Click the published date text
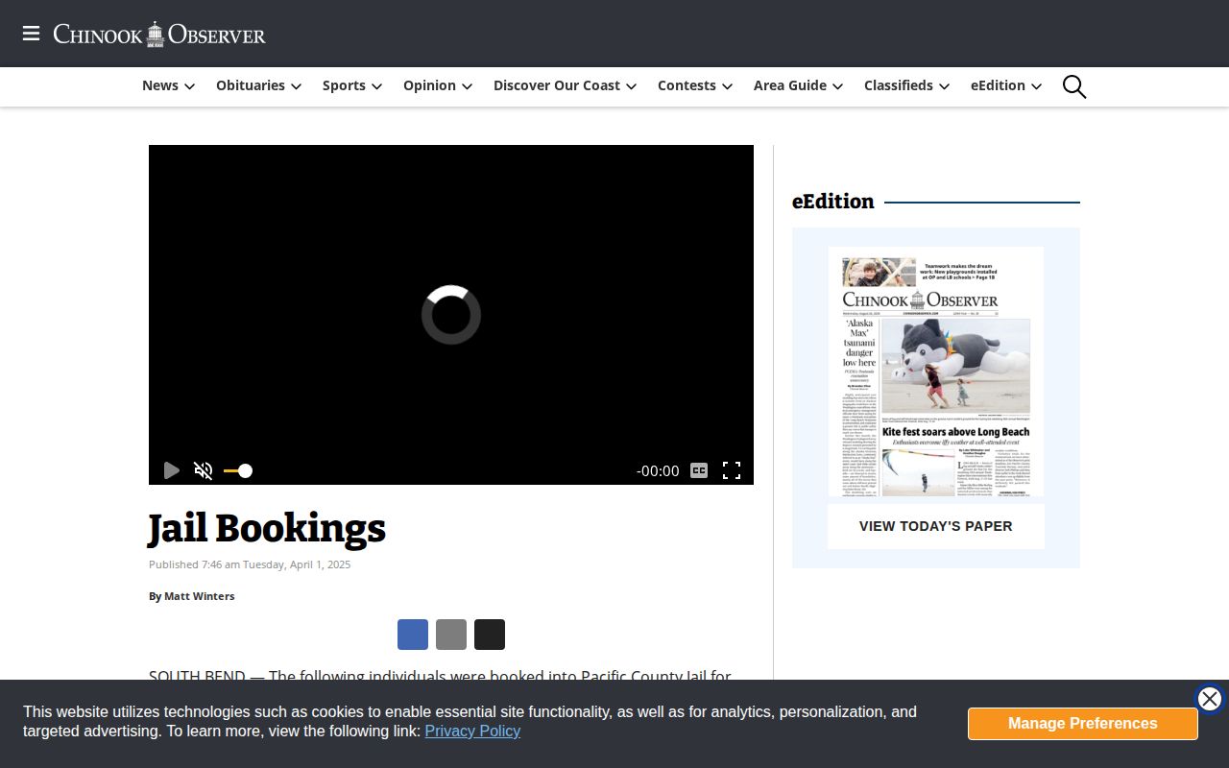The height and width of the screenshot is (768, 1229). [x=250, y=564]
